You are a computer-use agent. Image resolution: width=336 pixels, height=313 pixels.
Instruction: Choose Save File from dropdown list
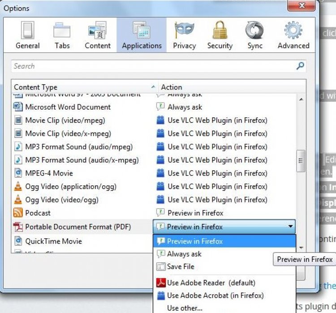tap(181, 266)
